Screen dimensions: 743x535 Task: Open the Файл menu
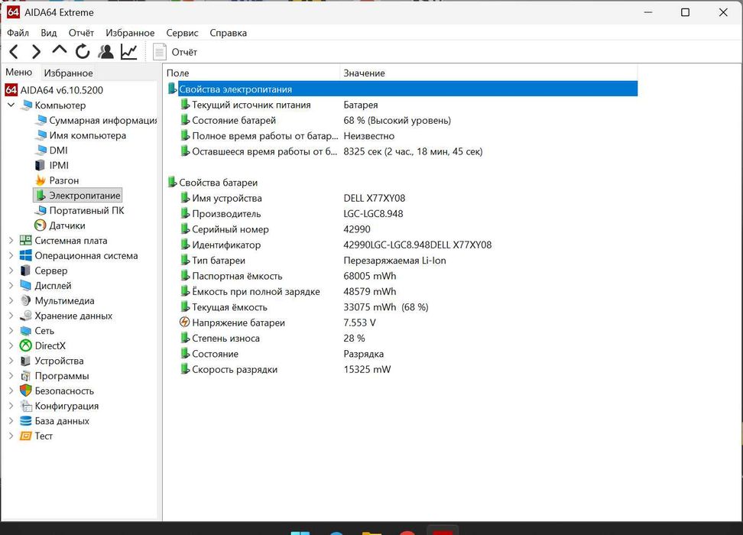click(18, 33)
